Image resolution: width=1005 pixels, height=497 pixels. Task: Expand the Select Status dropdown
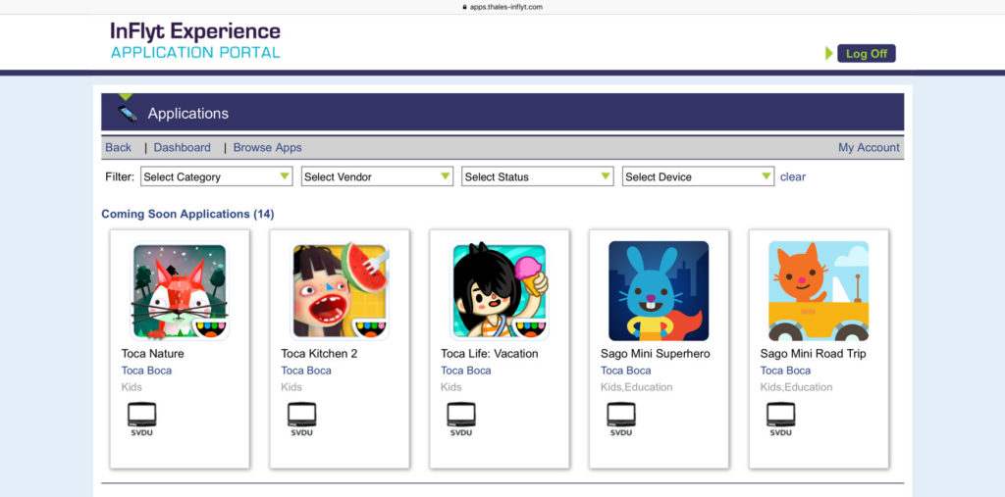[x=537, y=176]
